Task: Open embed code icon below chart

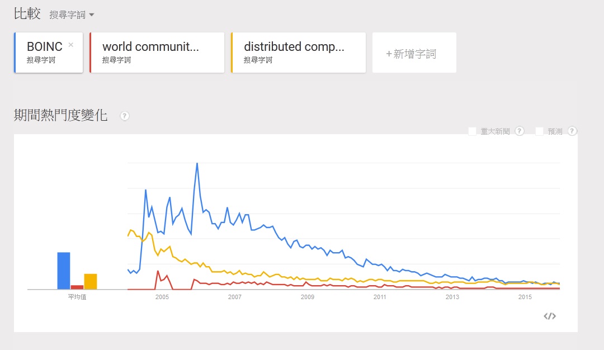Action: [550, 316]
